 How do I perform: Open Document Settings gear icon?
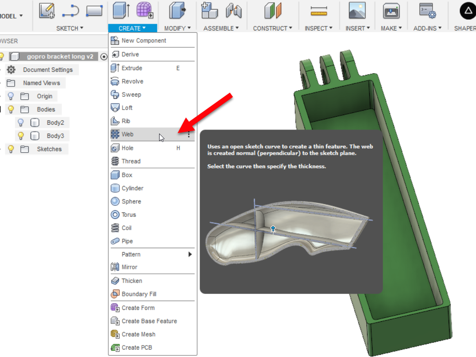point(12,70)
